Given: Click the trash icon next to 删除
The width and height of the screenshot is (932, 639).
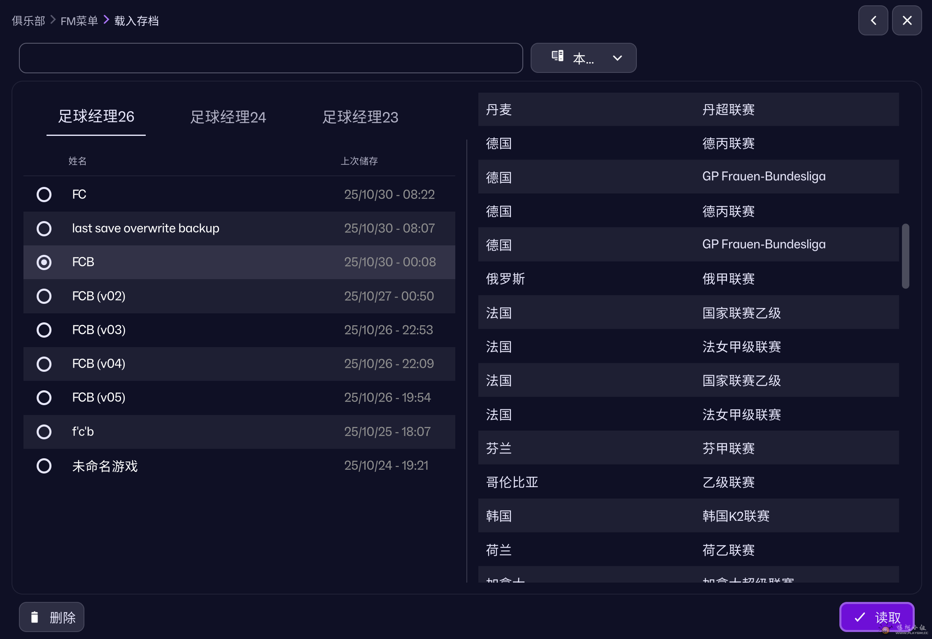Looking at the screenshot, I should (x=35, y=617).
